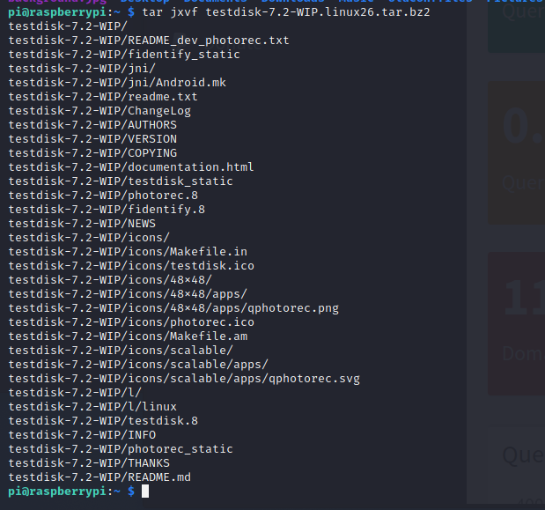545x510 pixels.
Task: Click the bottom pi@raspberrypi prompt text
Action: (56, 491)
